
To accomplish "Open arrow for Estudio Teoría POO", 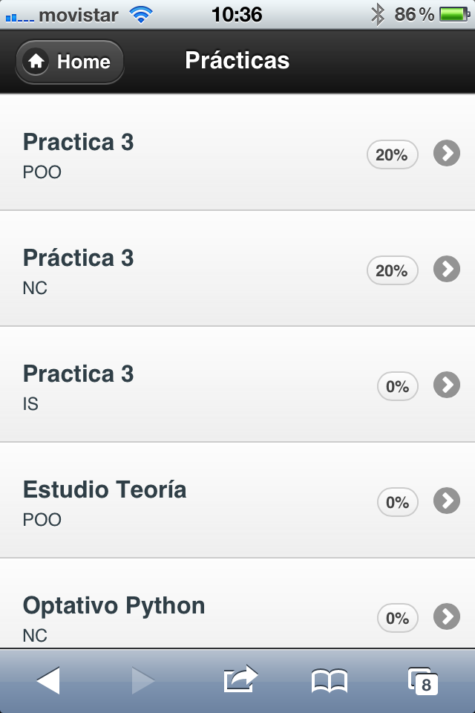I will point(447,501).
